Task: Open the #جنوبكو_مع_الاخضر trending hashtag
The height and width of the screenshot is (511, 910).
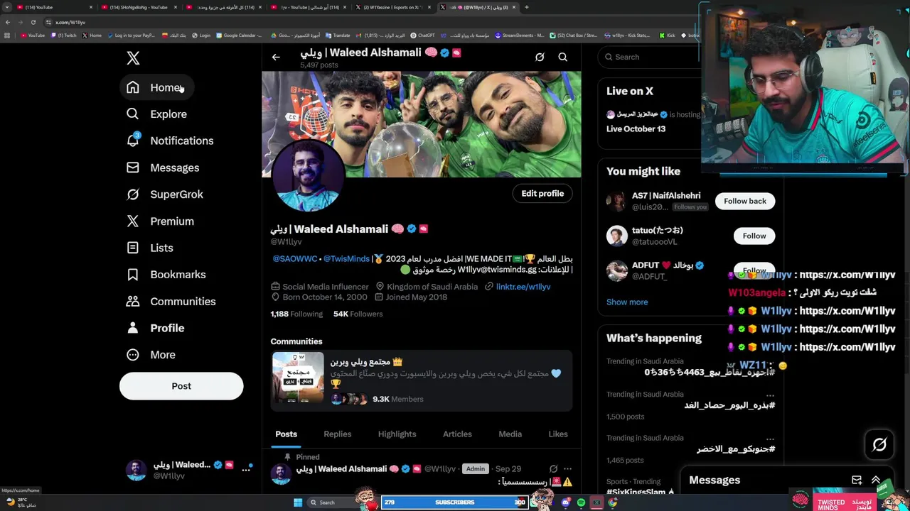Action: pyautogui.click(x=736, y=449)
